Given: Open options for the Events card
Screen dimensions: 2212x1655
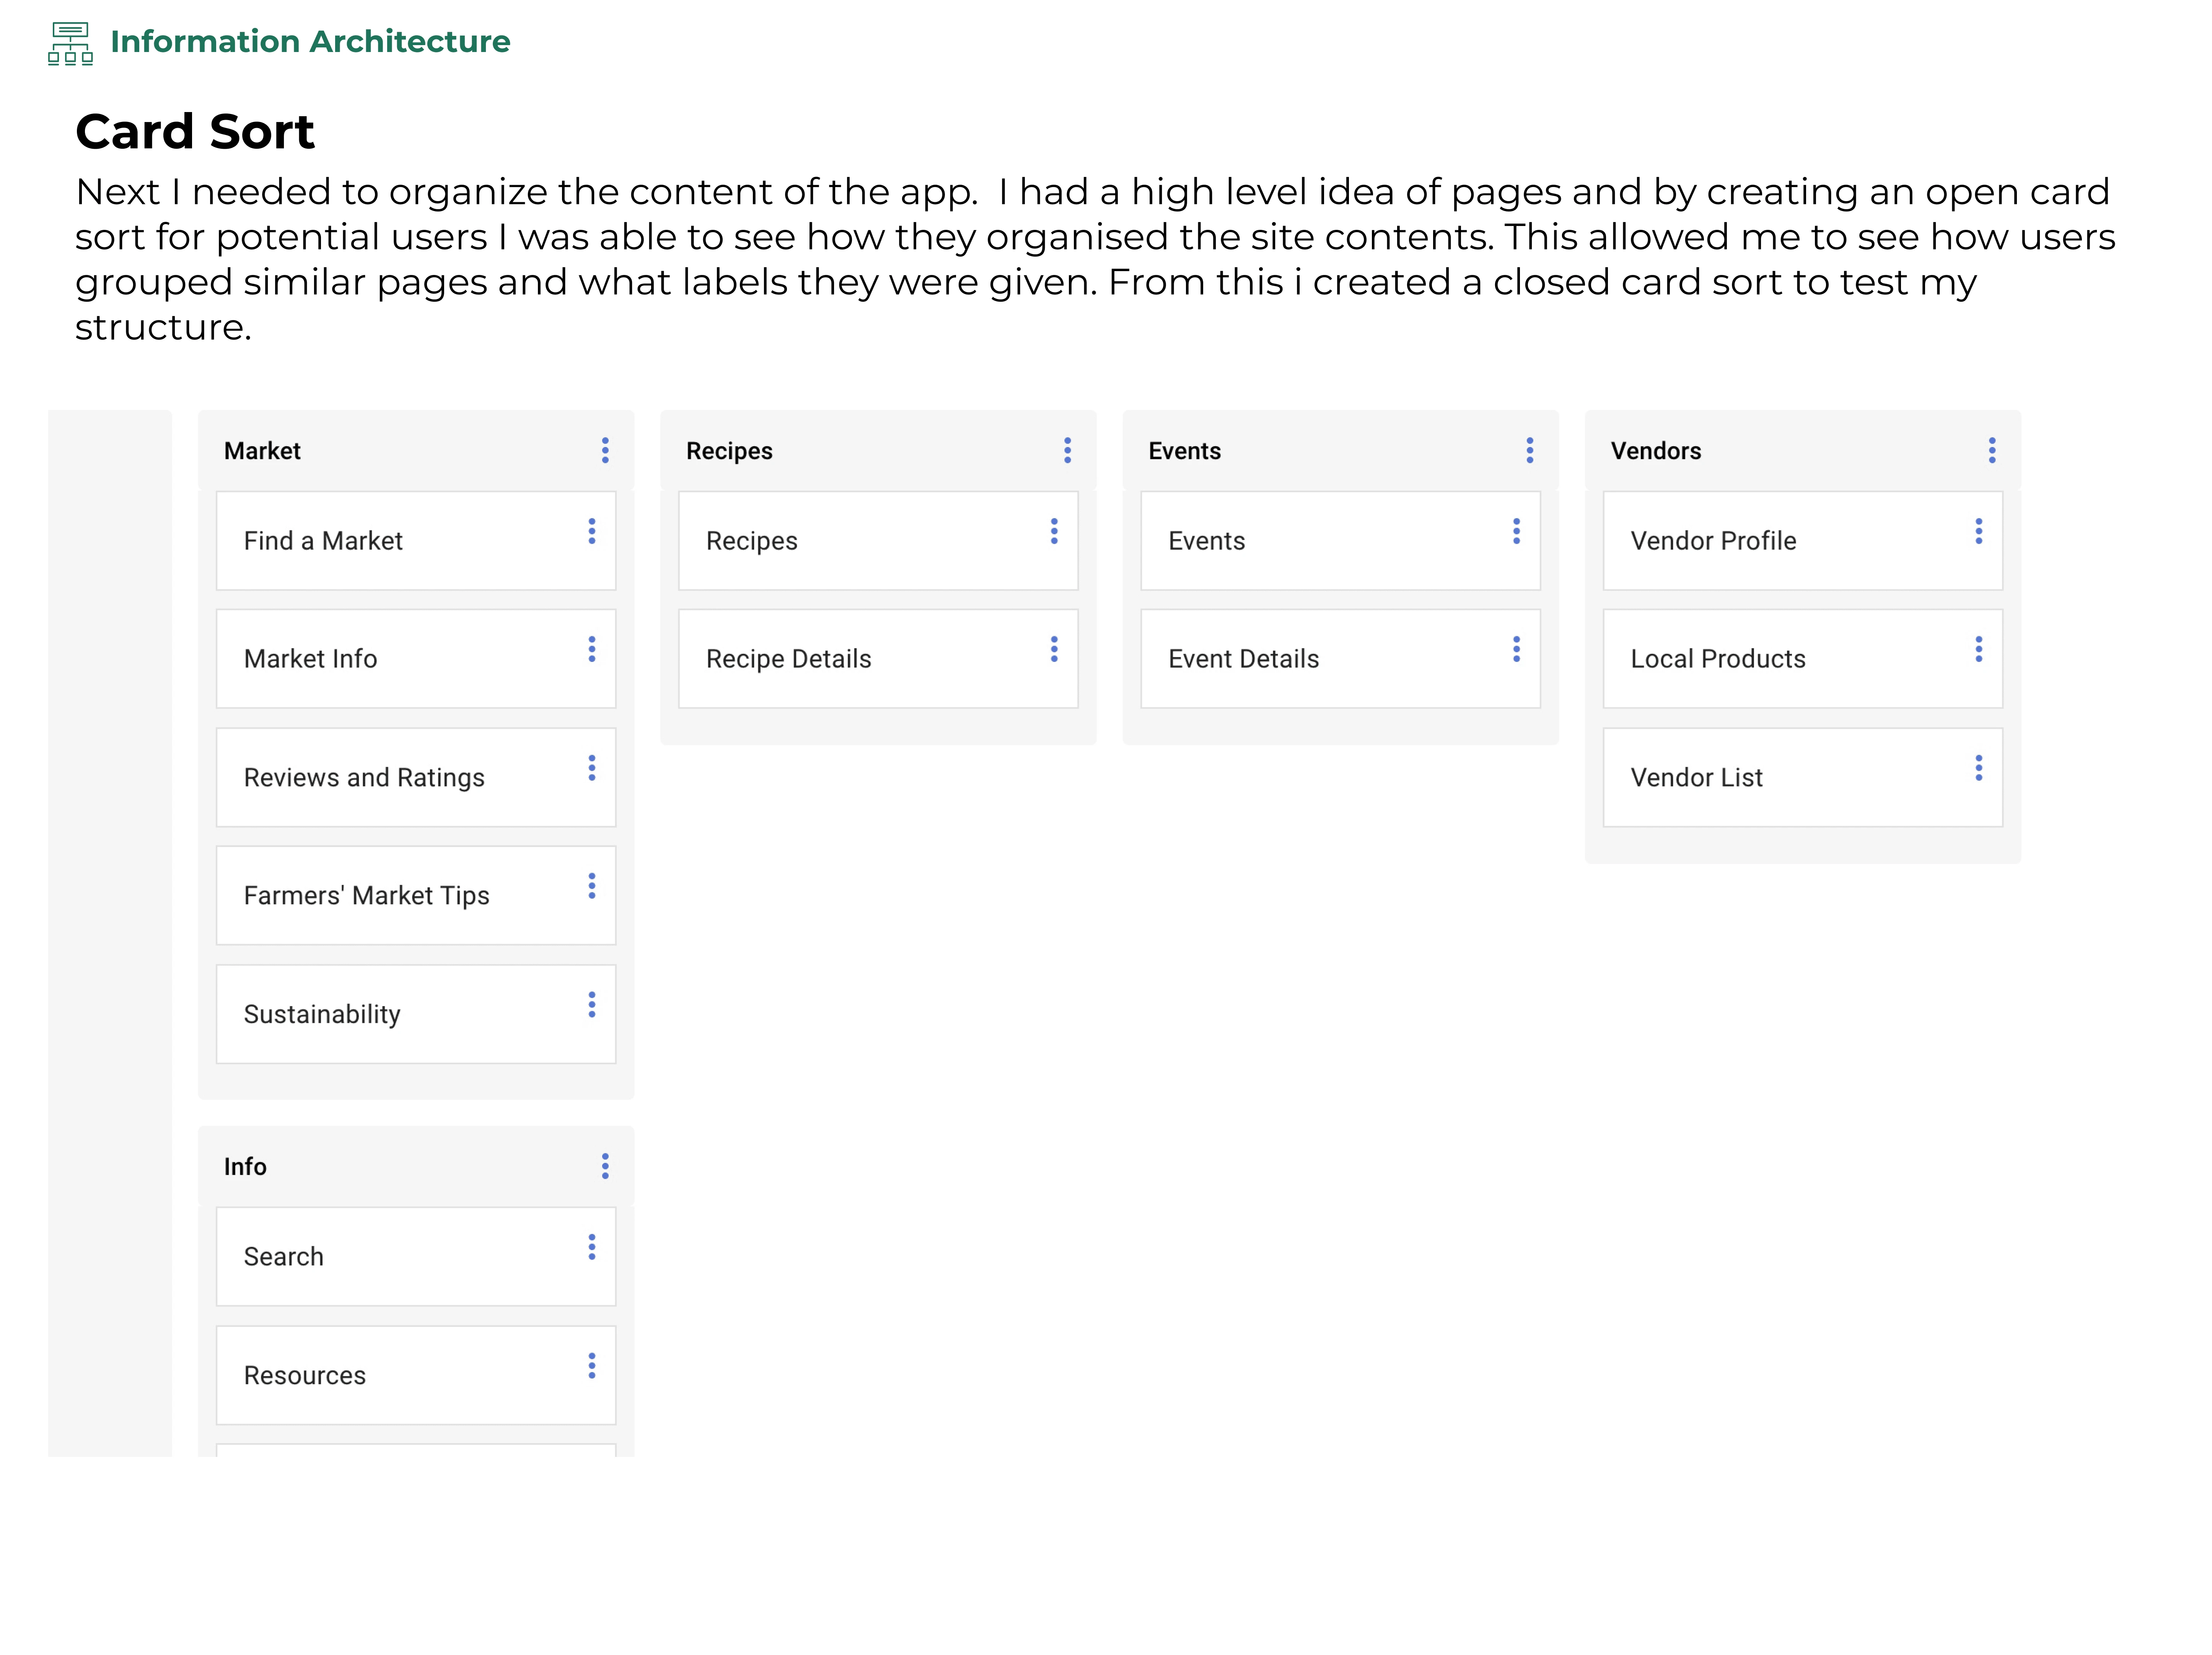Looking at the screenshot, I should [1516, 532].
